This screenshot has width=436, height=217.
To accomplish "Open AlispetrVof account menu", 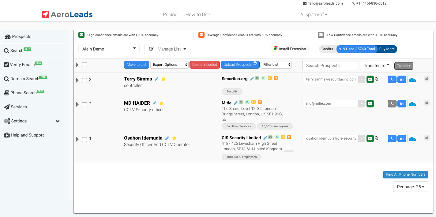I will point(314,14).
